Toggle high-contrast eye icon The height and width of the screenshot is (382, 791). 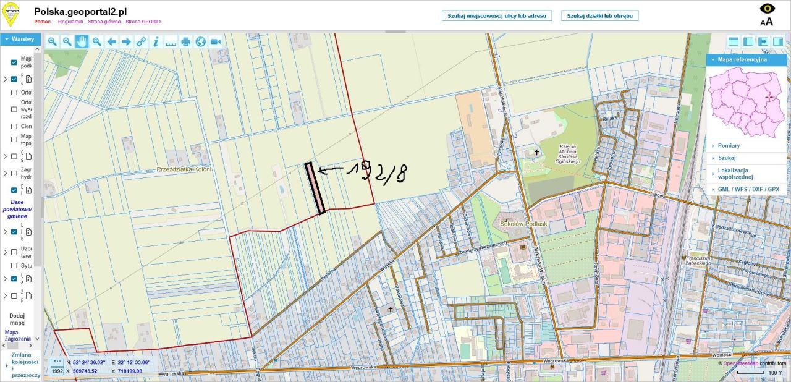[x=767, y=8]
